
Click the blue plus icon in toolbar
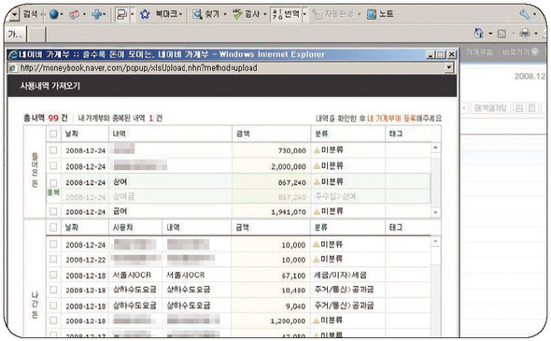(x=96, y=14)
